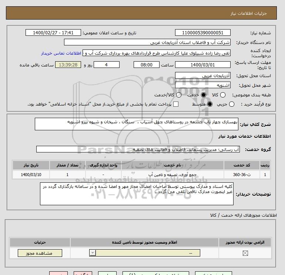Click the service code cell ث-36-360
The image size is (285, 275).
(x=242, y=175)
